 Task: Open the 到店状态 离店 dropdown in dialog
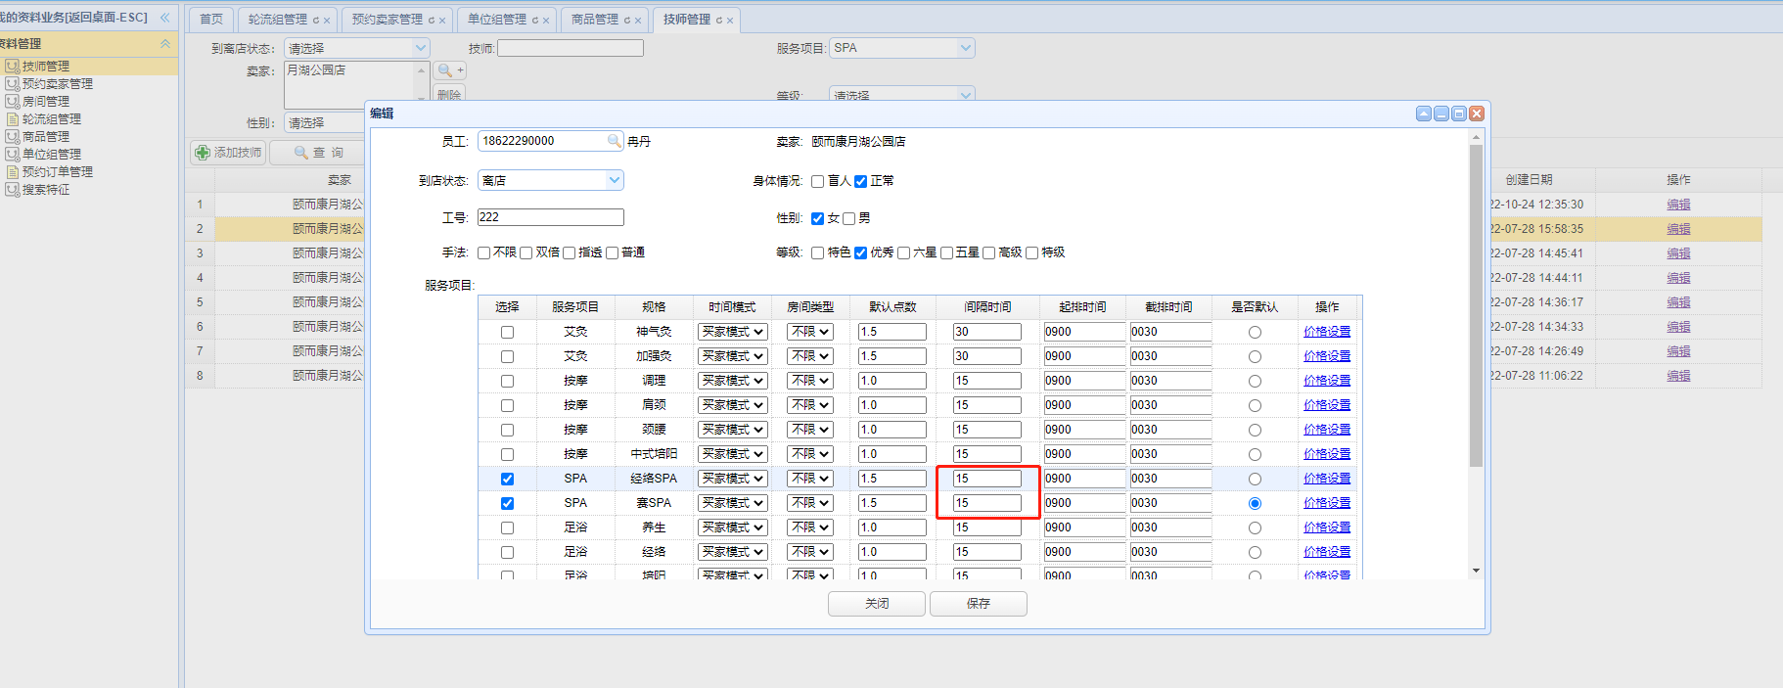point(551,180)
